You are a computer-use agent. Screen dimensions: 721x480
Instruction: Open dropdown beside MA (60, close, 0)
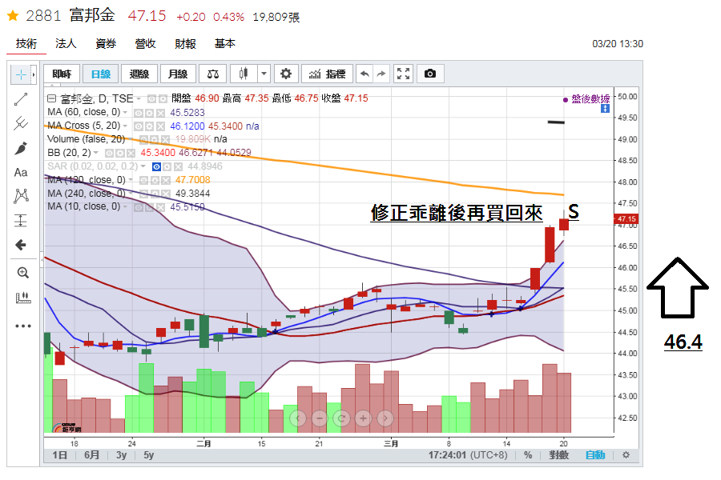(125, 113)
